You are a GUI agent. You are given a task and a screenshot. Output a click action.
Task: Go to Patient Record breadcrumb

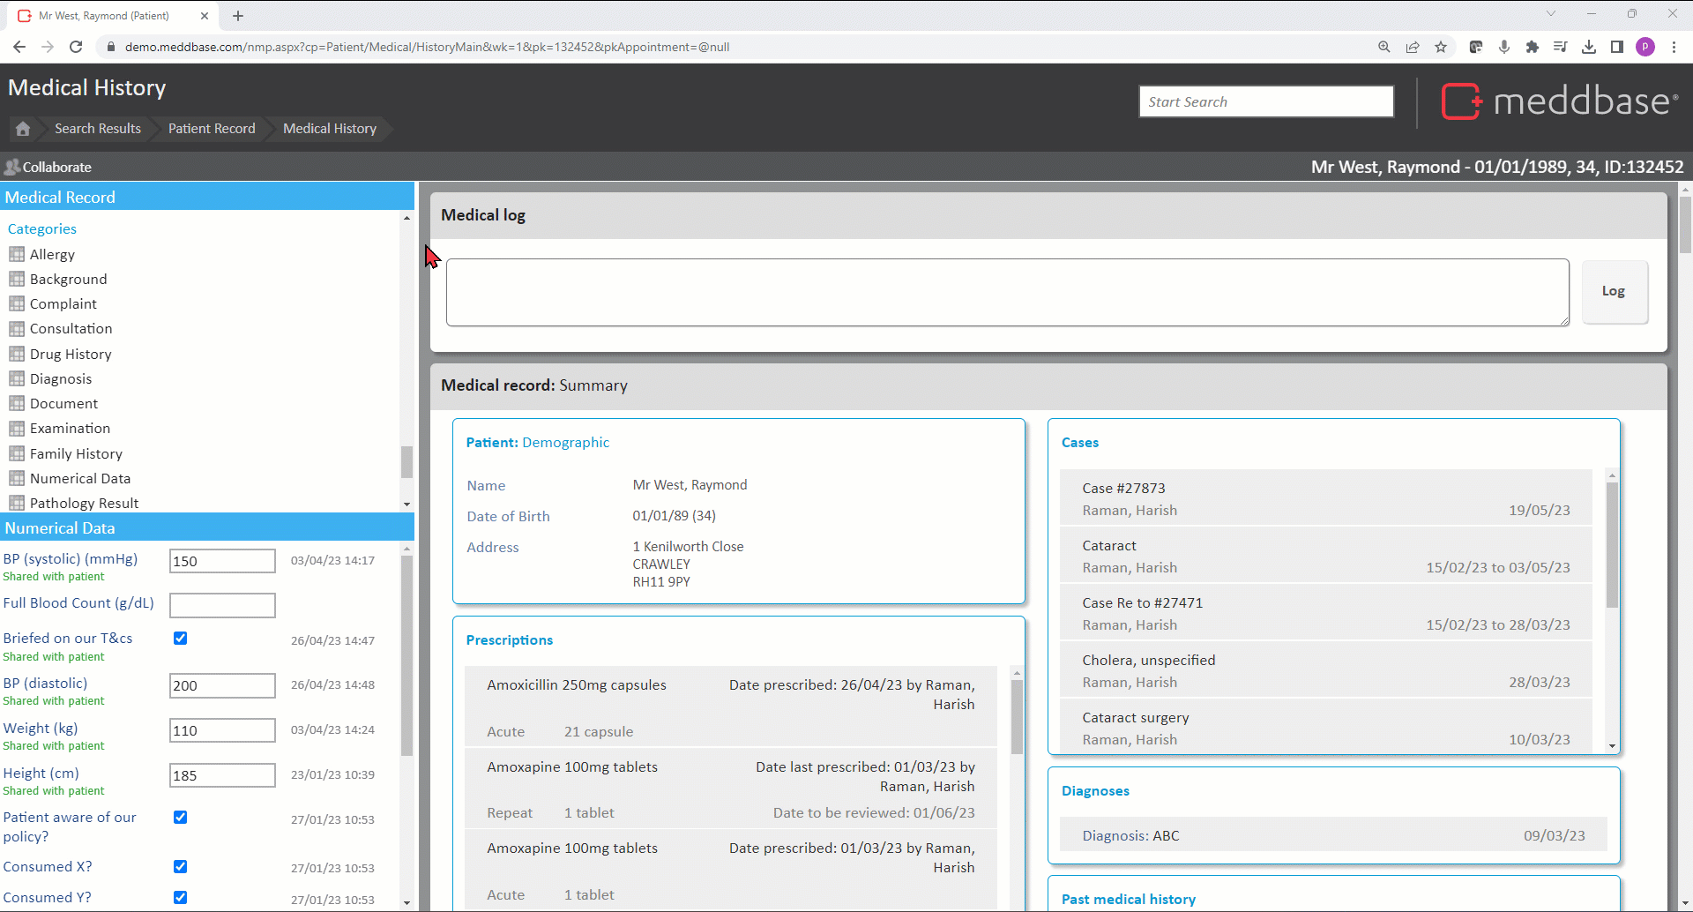click(212, 129)
